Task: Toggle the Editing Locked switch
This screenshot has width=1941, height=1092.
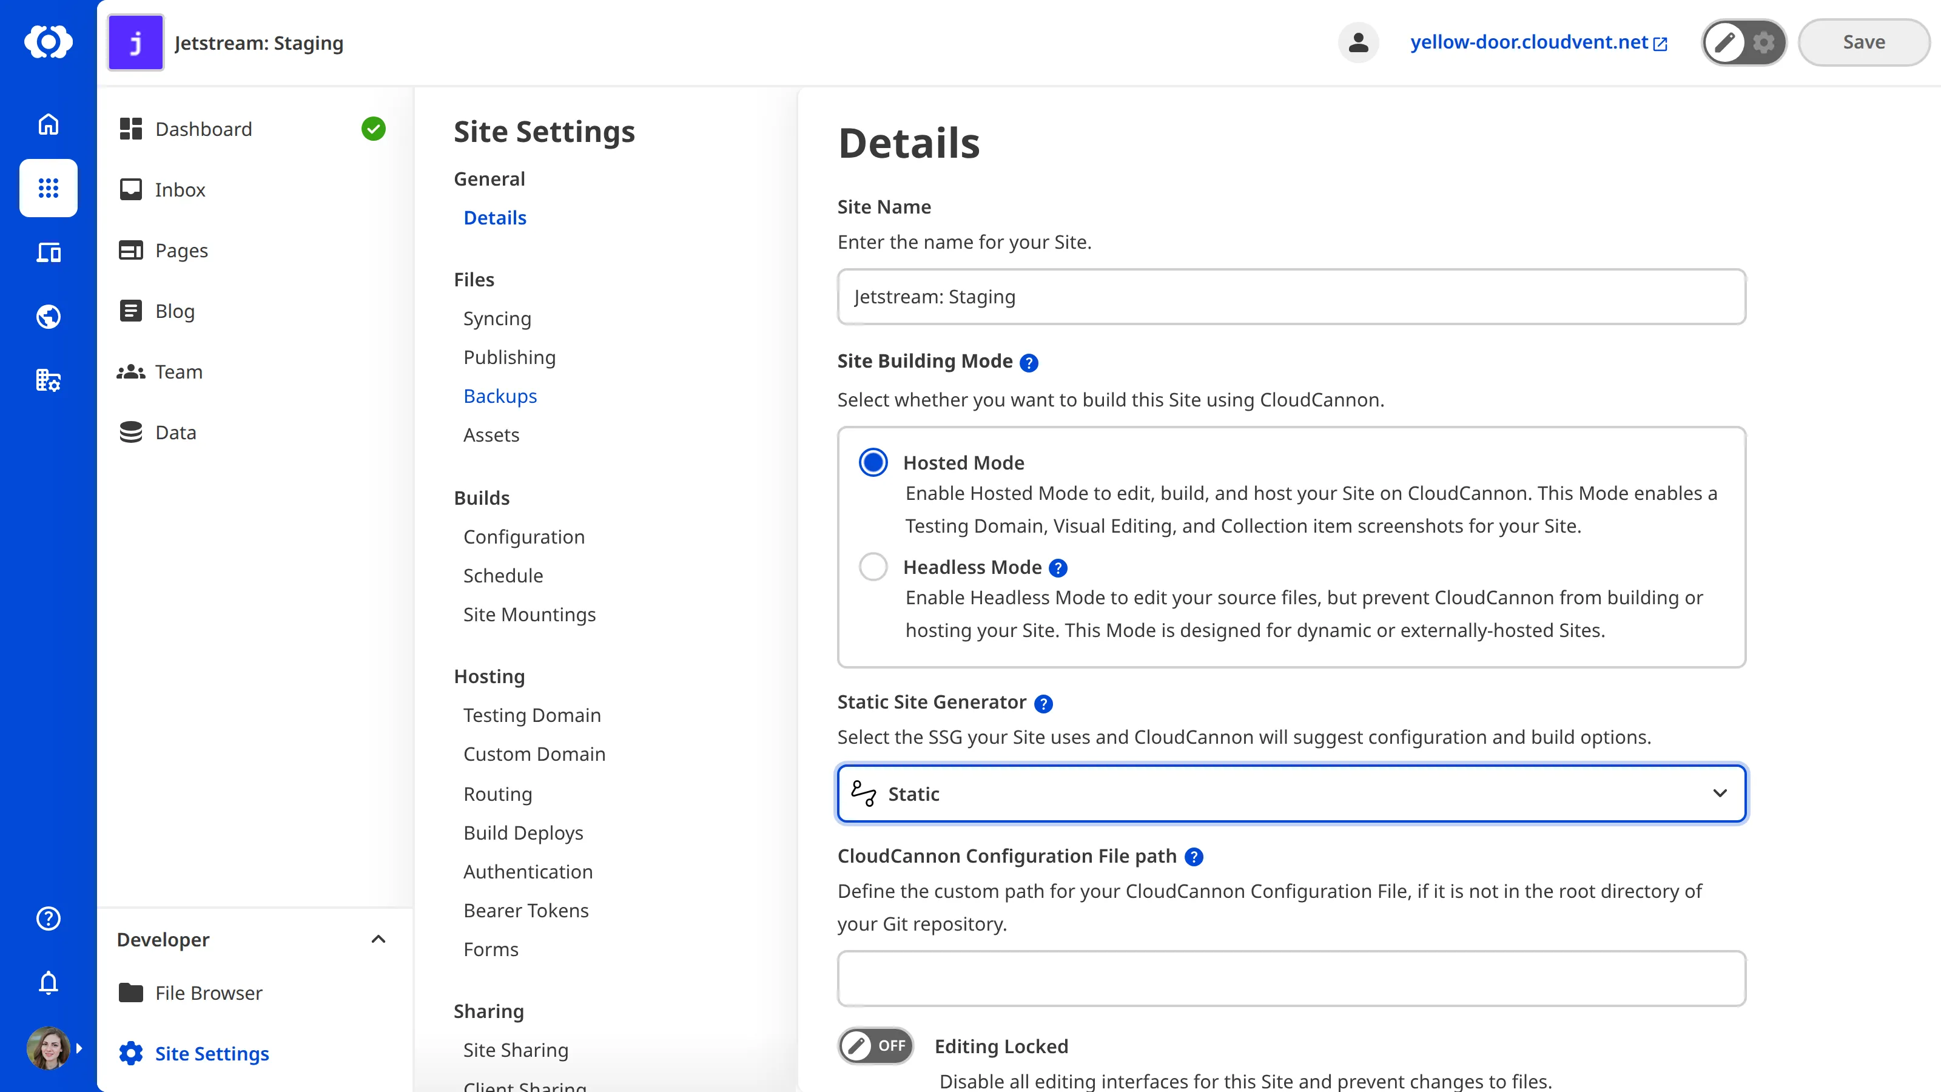Action: [x=875, y=1045]
